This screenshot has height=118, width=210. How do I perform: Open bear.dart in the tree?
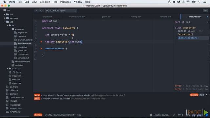coord(22,36)
